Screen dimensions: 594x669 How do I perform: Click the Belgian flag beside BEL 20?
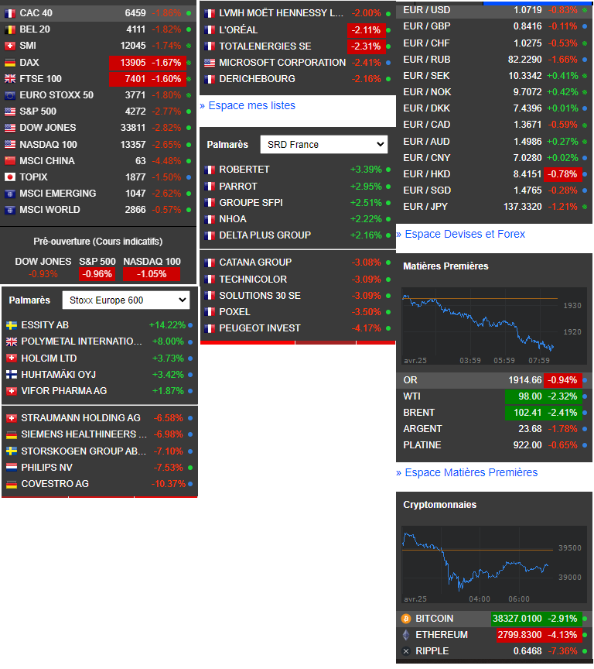coord(10,29)
